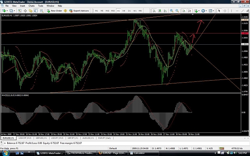Select the Candlesticks chart icon
Viewport: 250px width, 156px height.
point(160,11)
